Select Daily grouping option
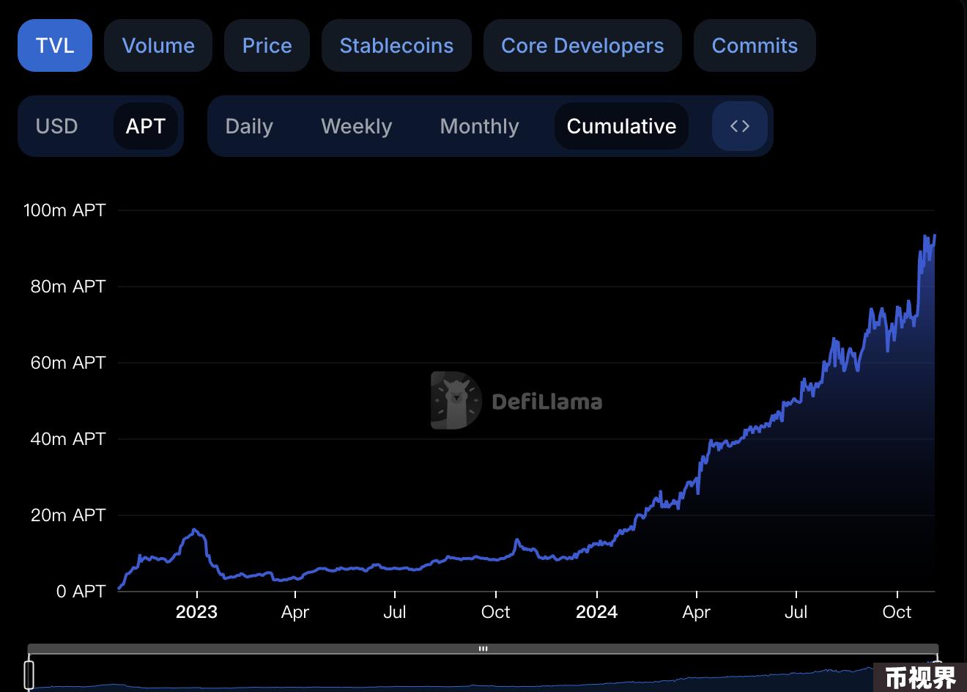 click(x=249, y=126)
